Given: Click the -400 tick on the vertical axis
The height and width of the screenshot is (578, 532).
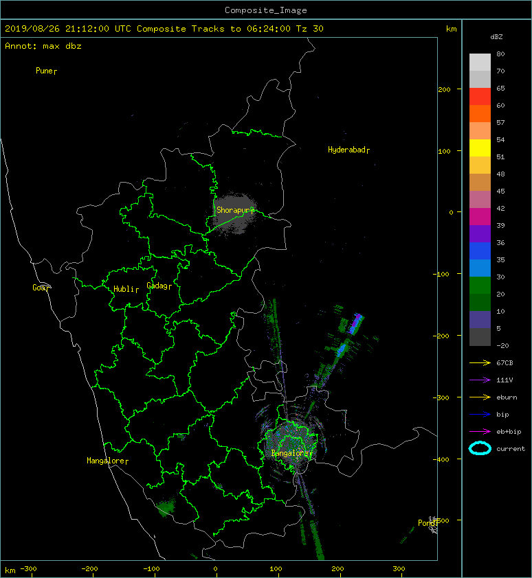Looking at the screenshot, I should tap(441, 459).
